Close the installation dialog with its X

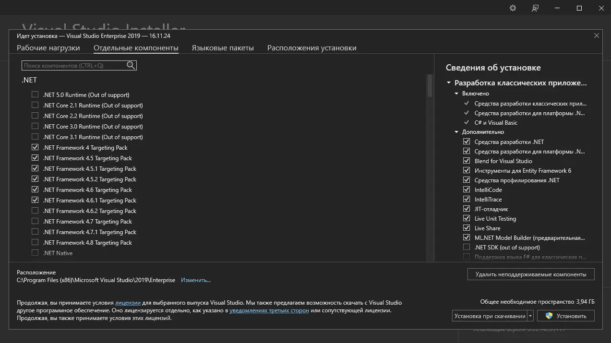tap(597, 35)
